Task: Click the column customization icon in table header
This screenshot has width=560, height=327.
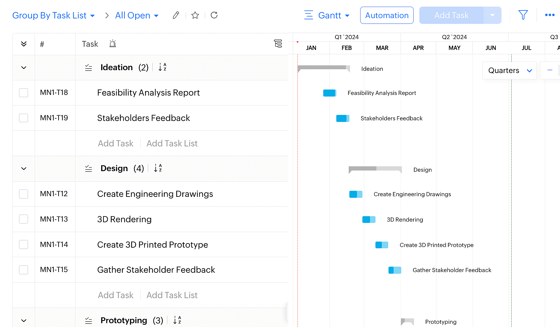Action: [x=278, y=44]
